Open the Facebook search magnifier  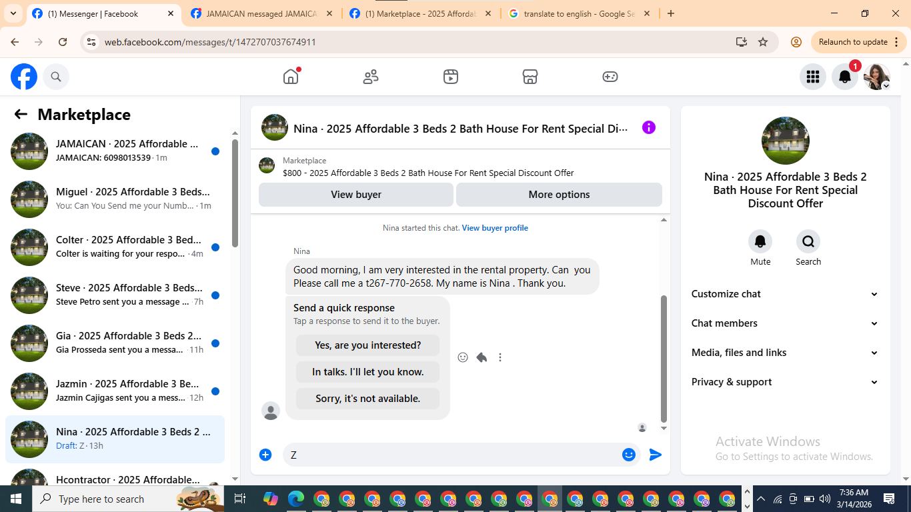[x=56, y=77]
